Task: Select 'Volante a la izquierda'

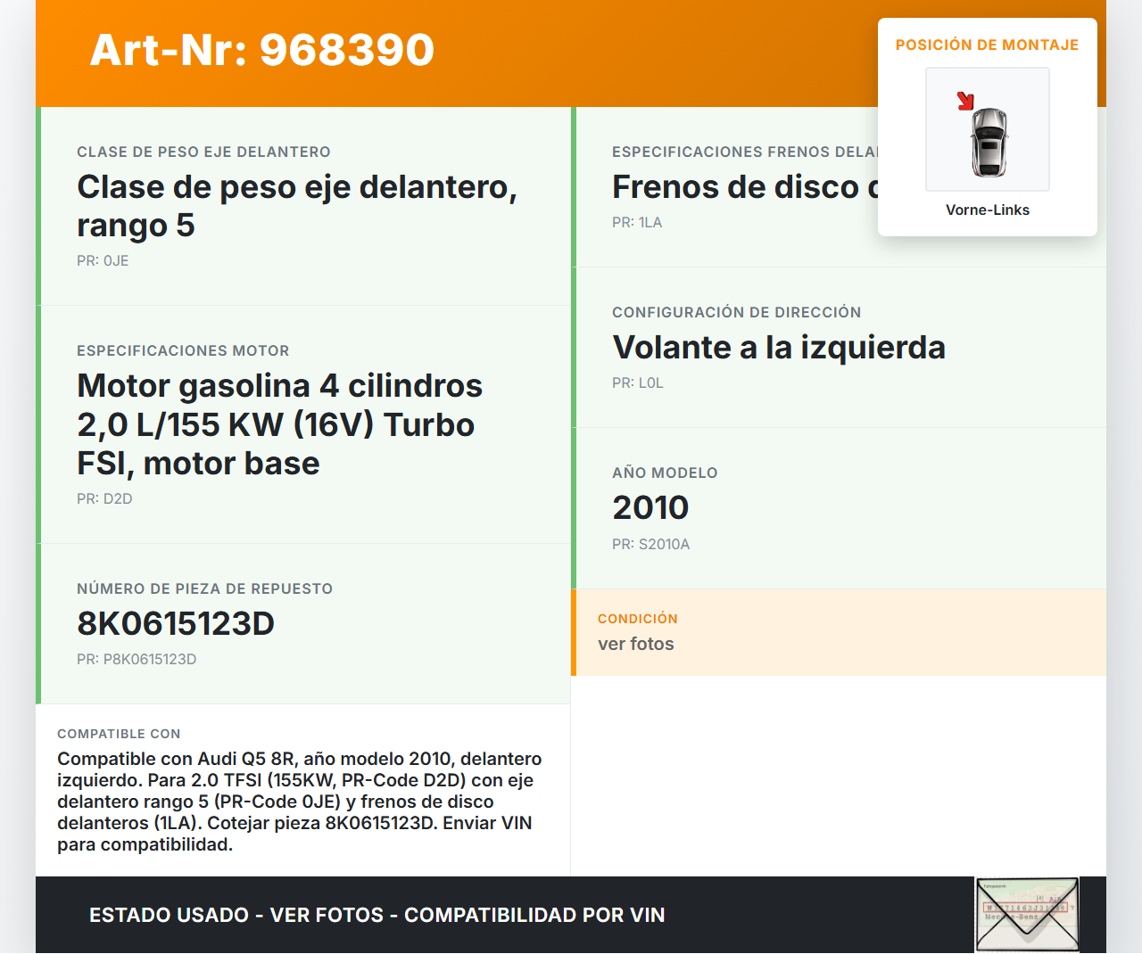Action: click(x=779, y=347)
